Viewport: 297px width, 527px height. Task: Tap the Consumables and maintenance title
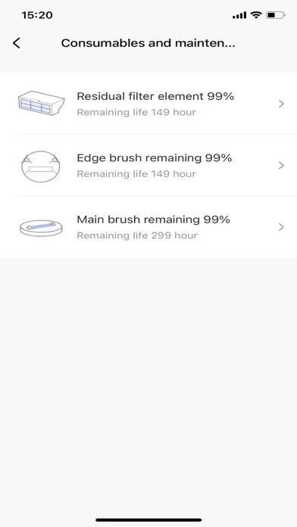point(148,43)
